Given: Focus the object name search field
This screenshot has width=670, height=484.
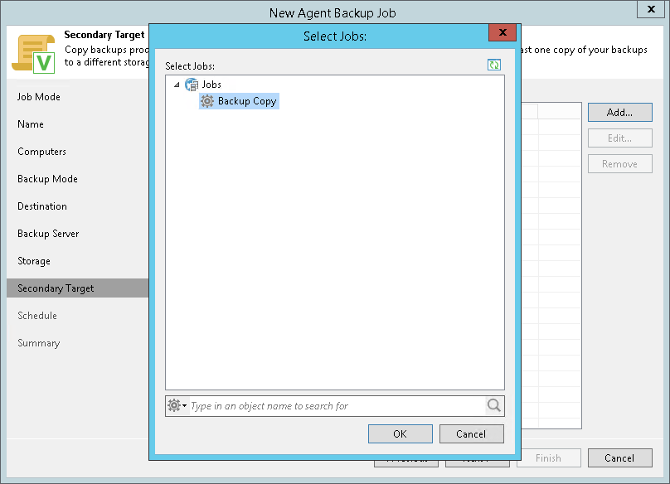Looking at the screenshot, I should point(337,406).
